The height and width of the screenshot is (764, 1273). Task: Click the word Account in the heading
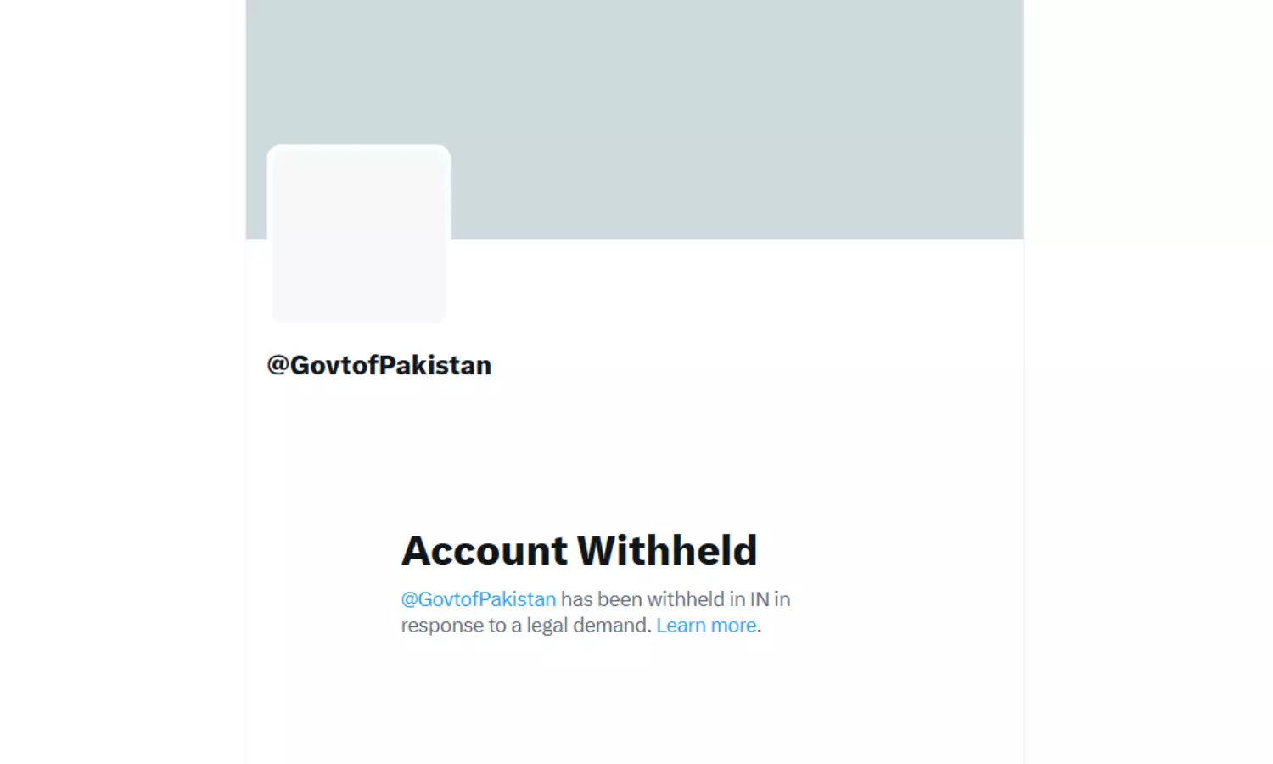tap(484, 550)
